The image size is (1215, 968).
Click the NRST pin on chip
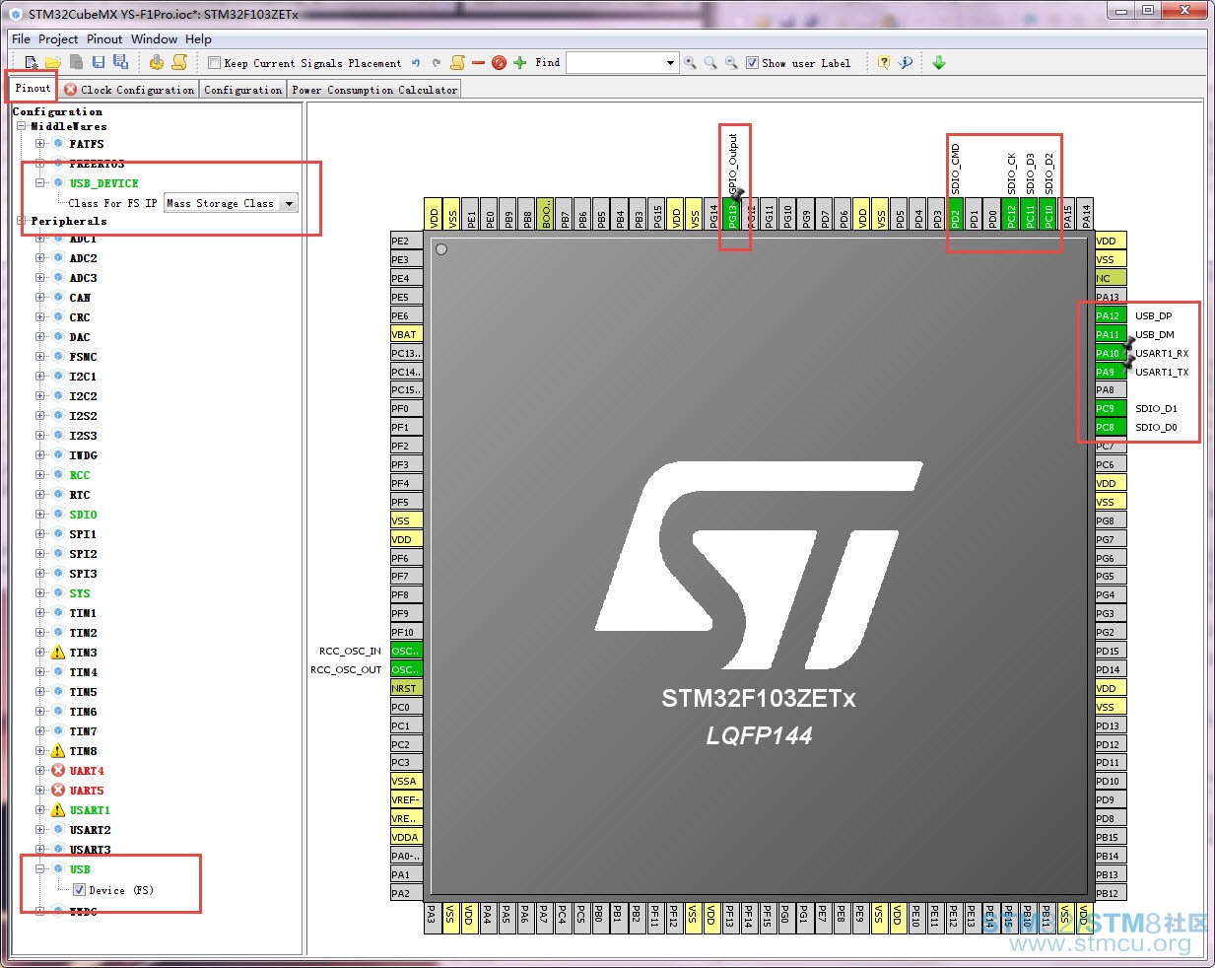(x=407, y=688)
